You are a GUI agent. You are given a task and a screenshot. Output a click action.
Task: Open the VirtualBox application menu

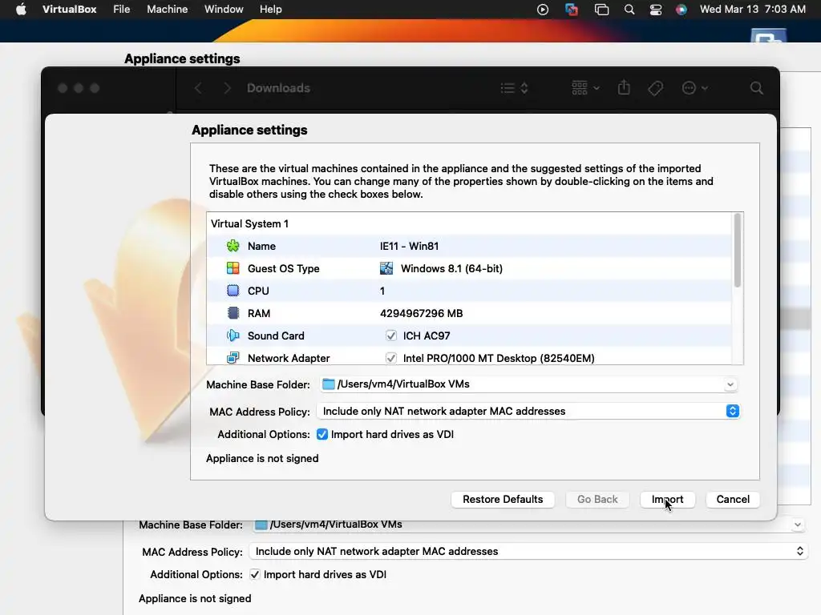pyautogui.click(x=69, y=10)
